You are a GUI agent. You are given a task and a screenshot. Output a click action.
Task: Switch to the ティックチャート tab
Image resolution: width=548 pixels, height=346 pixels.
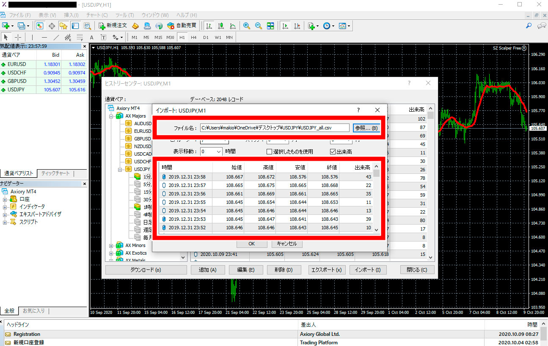pyautogui.click(x=55, y=173)
